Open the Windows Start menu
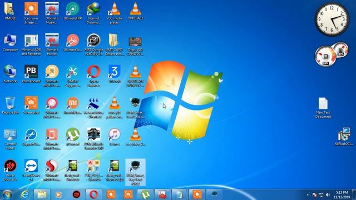 [7, 194]
